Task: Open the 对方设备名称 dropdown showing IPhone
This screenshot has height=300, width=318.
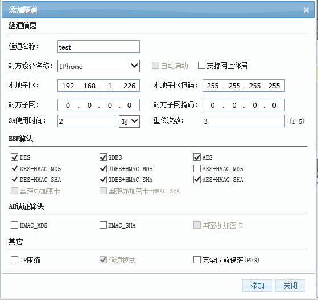Action: point(98,66)
